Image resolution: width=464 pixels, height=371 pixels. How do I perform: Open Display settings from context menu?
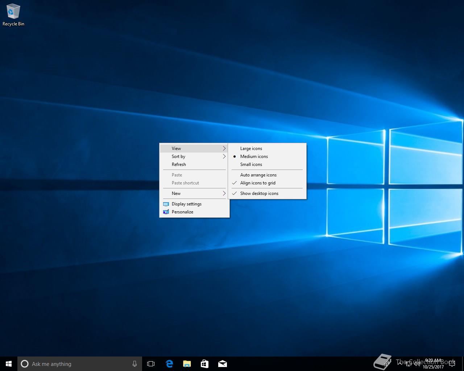click(186, 204)
